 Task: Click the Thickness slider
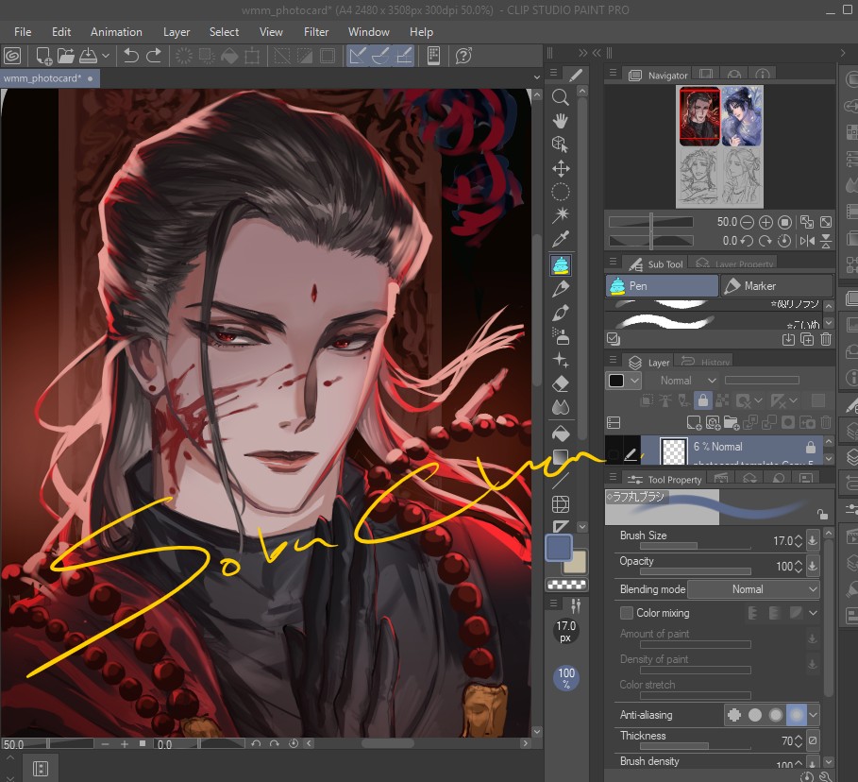696,746
